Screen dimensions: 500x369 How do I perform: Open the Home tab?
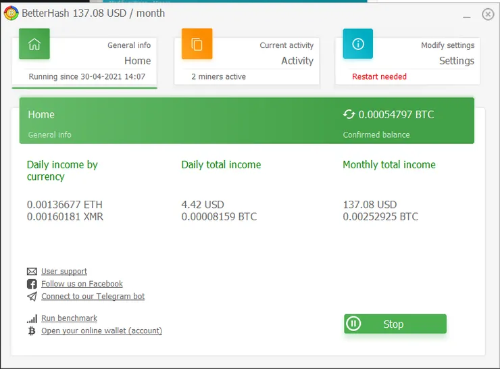tap(84, 61)
